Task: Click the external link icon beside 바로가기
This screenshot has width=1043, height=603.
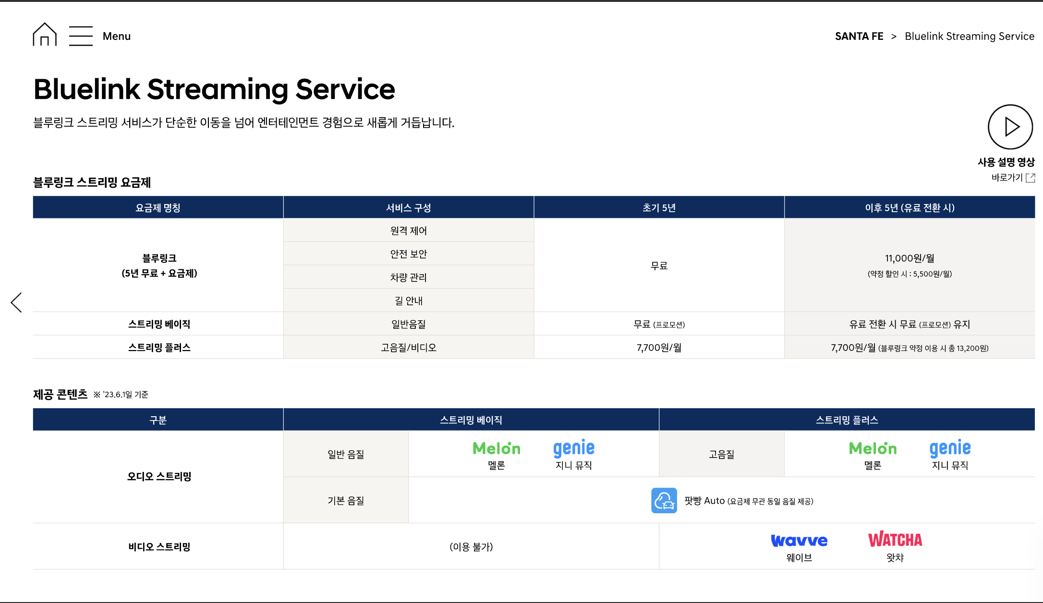Action: tap(1030, 178)
